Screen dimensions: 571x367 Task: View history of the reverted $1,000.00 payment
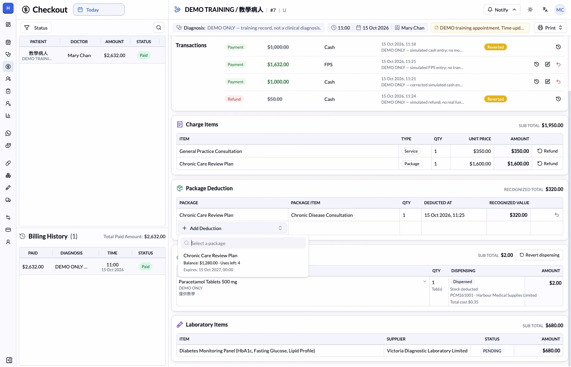pyautogui.click(x=558, y=47)
